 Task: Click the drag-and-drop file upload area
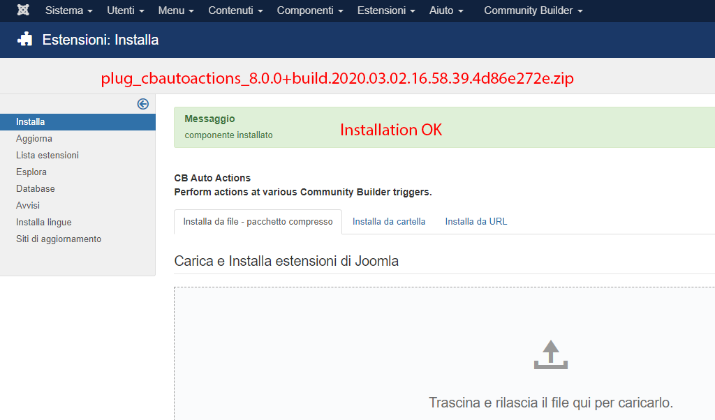(444, 354)
